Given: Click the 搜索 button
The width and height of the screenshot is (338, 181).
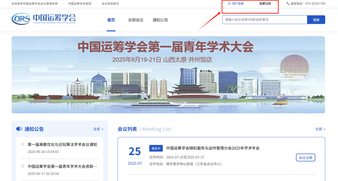Looking at the screenshot, I should [316, 20].
